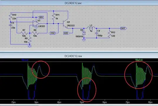Click the 10k value under R8

(x=35, y=36)
